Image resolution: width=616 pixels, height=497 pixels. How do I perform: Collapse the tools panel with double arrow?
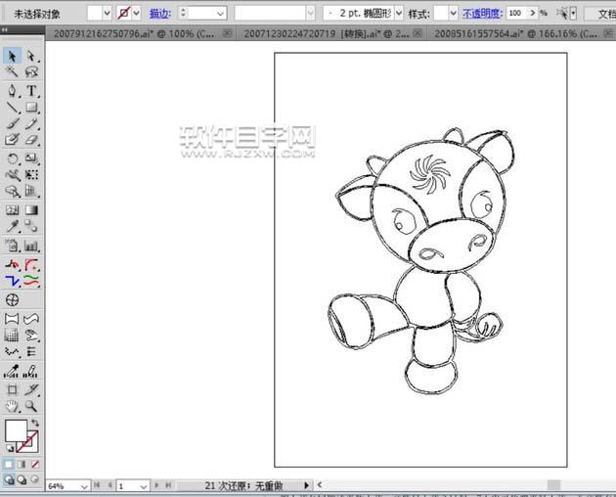pos(4,29)
